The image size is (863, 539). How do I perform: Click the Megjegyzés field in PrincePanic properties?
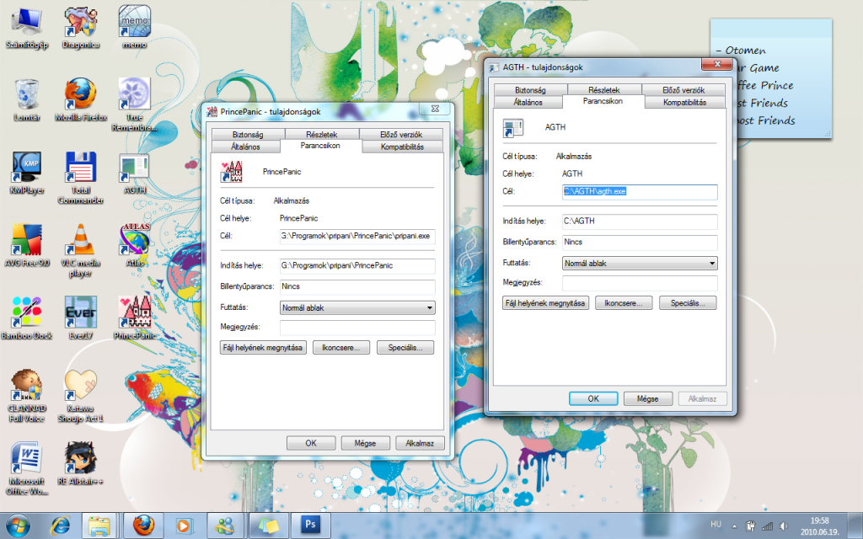pyautogui.click(x=357, y=328)
